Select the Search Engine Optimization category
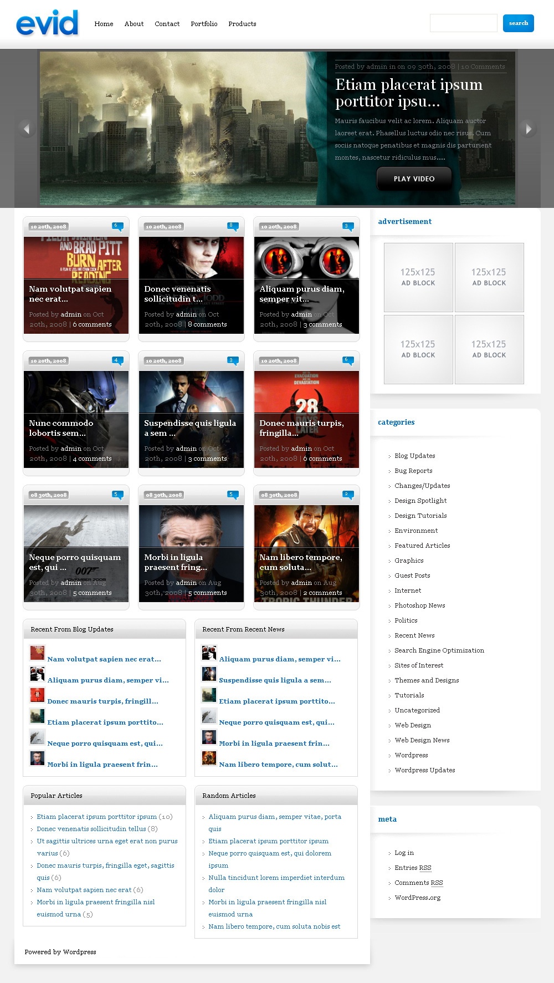554x983 pixels. tap(439, 650)
